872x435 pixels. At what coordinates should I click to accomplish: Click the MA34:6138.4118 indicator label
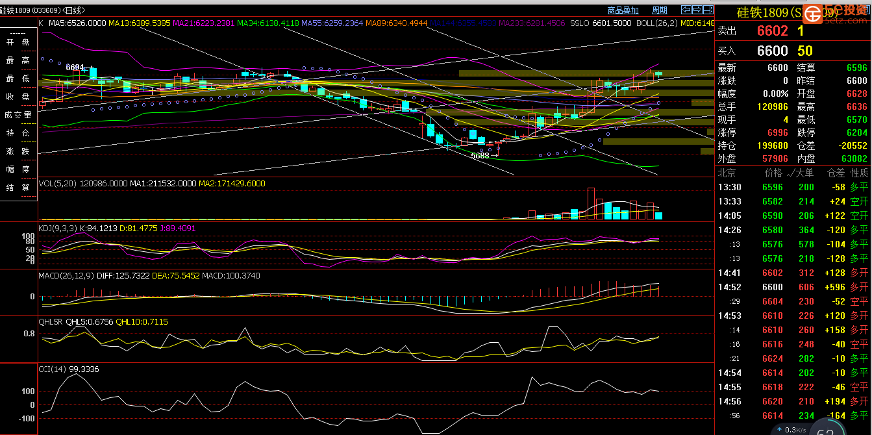click(268, 23)
